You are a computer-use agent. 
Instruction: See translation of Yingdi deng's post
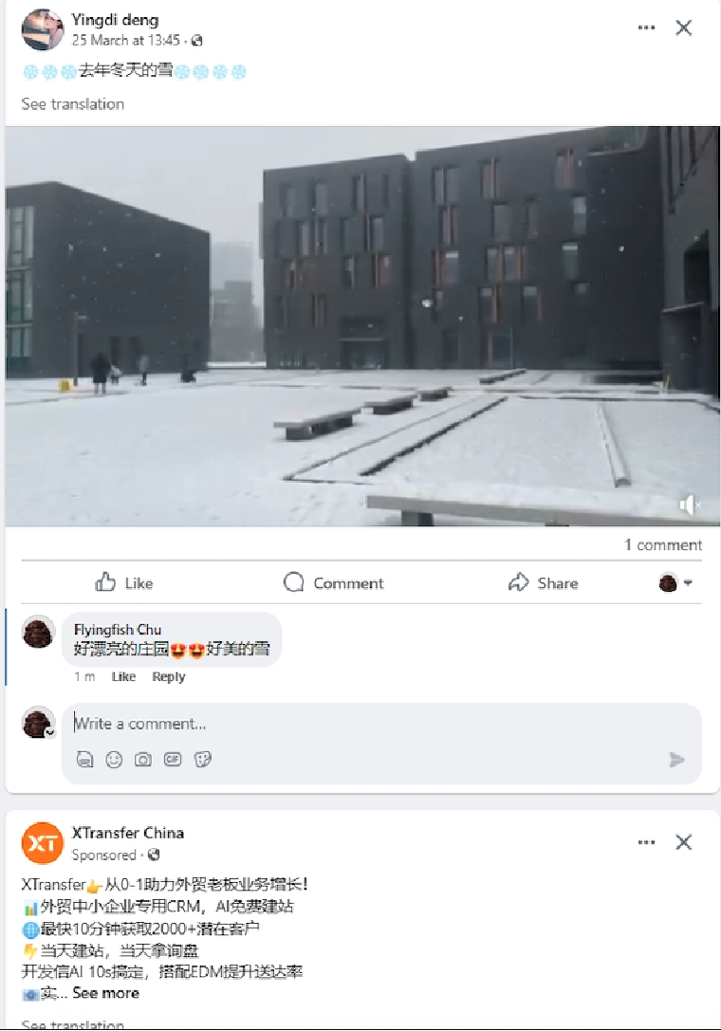pyautogui.click(x=72, y=104)
